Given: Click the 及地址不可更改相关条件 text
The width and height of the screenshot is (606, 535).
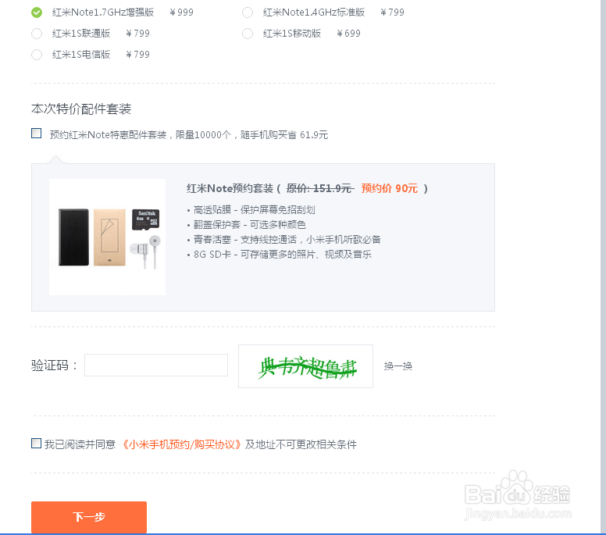Looking at the screenshot, I should [301, 444].
